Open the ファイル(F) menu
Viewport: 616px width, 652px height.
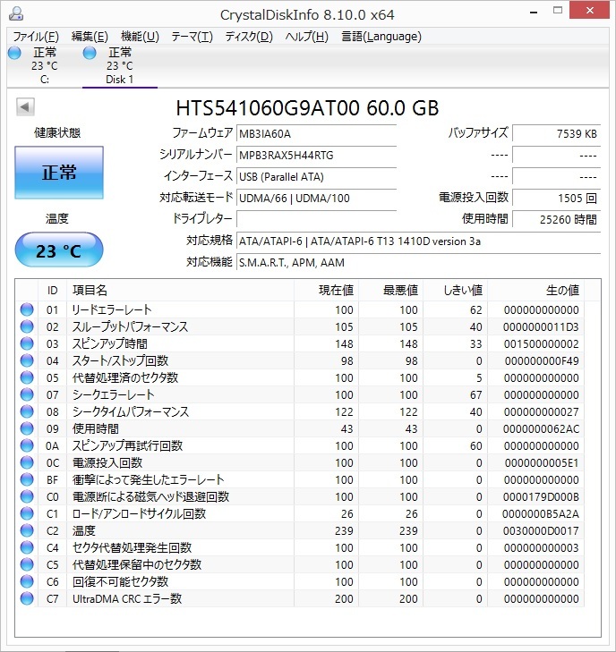coord(36,37)
